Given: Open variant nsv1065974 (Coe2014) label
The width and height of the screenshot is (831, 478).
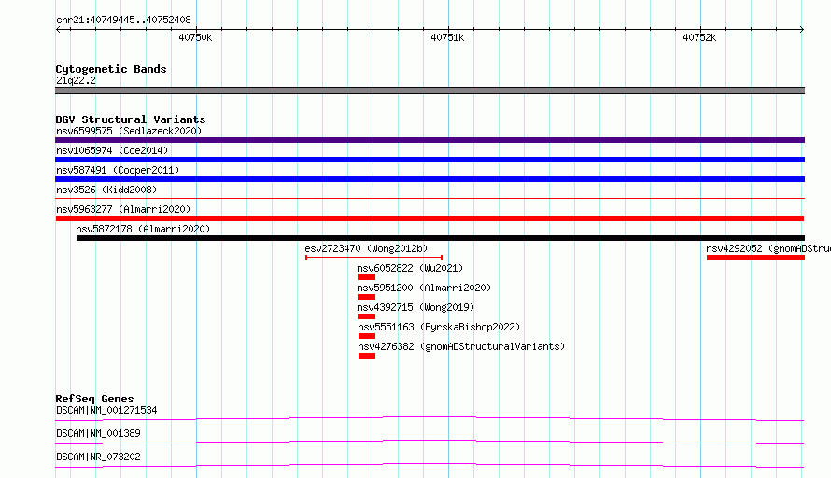Looking at the screenshot, I should pyautogui.click(x=112, y=150).
